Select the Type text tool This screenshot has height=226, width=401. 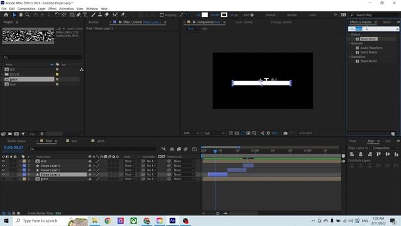tap(85, 15)
